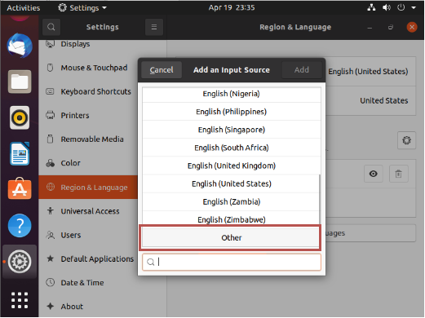Image resolution: width=425 pixels, height=318 pixels.
Task: Select English (Zimbabwe) input source
Action: (232, 219)
